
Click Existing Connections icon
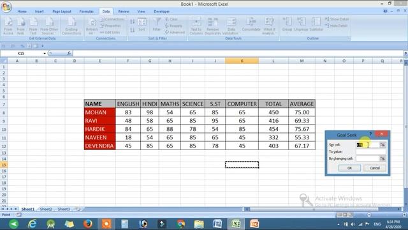(71, 26)
